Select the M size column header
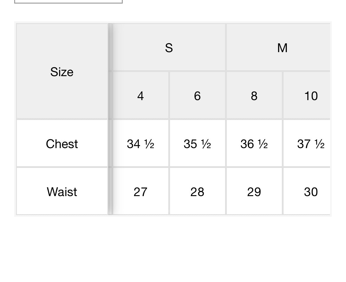The width and height of the screenshot is (346, 282). tap(282, 48)
